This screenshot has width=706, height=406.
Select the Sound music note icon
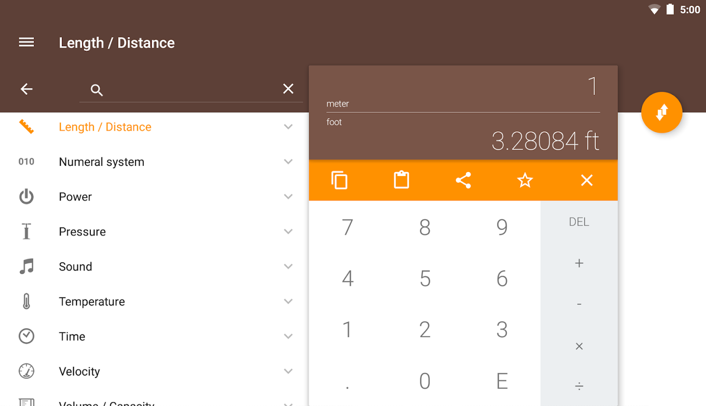click(26, 266)
